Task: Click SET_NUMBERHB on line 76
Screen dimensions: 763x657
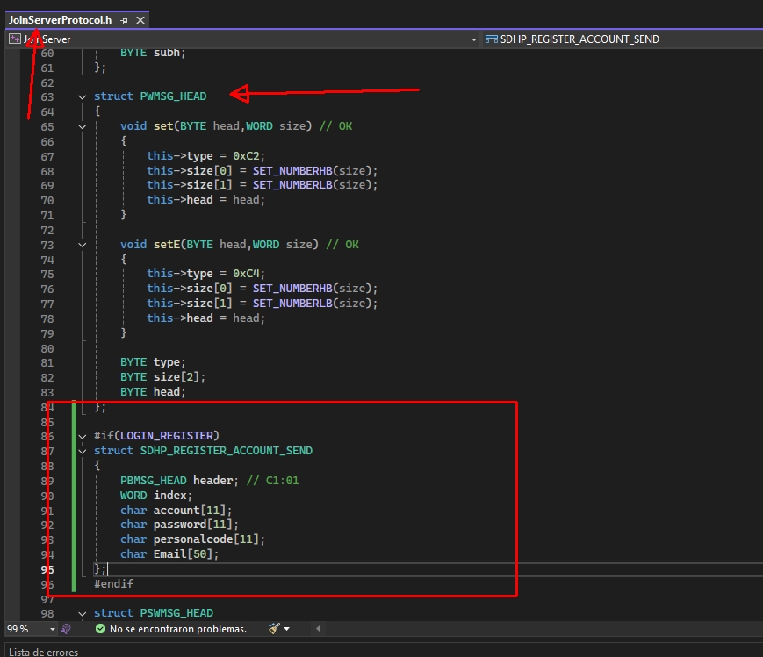Action: [x=292, y=289]
